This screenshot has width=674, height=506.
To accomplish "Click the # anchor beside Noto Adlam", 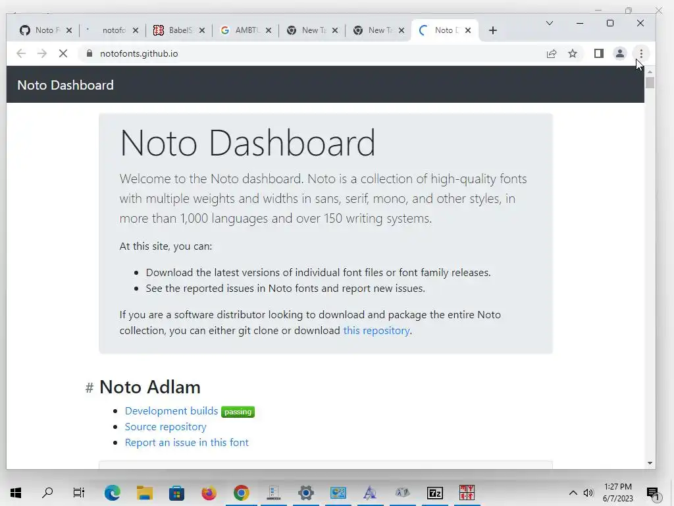I will coord(90,387).
